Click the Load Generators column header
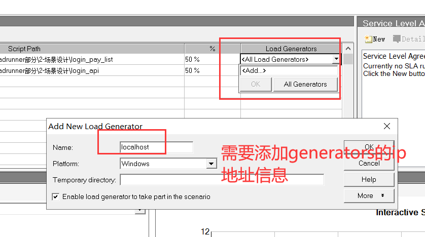Image resolution: width=425 pixels, height=237 pixels. tap(291, 49)
